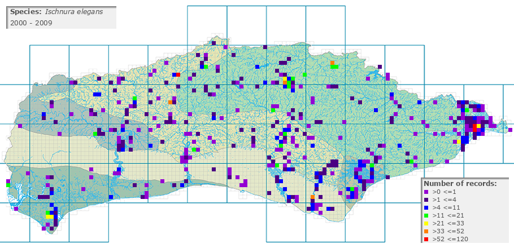The image size is (514, 248).
Task: Click the blue >4 <=11 legend swatch
Action: click(426, 207)
